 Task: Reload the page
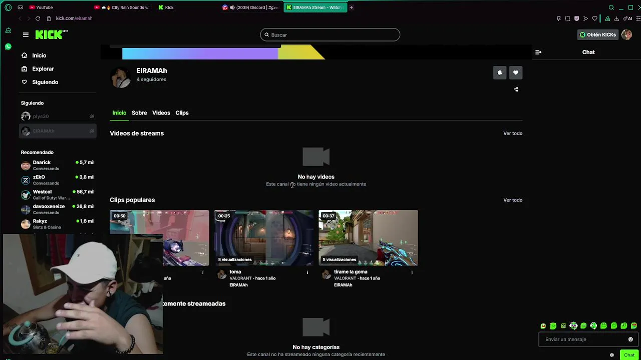tap(38, 18)
